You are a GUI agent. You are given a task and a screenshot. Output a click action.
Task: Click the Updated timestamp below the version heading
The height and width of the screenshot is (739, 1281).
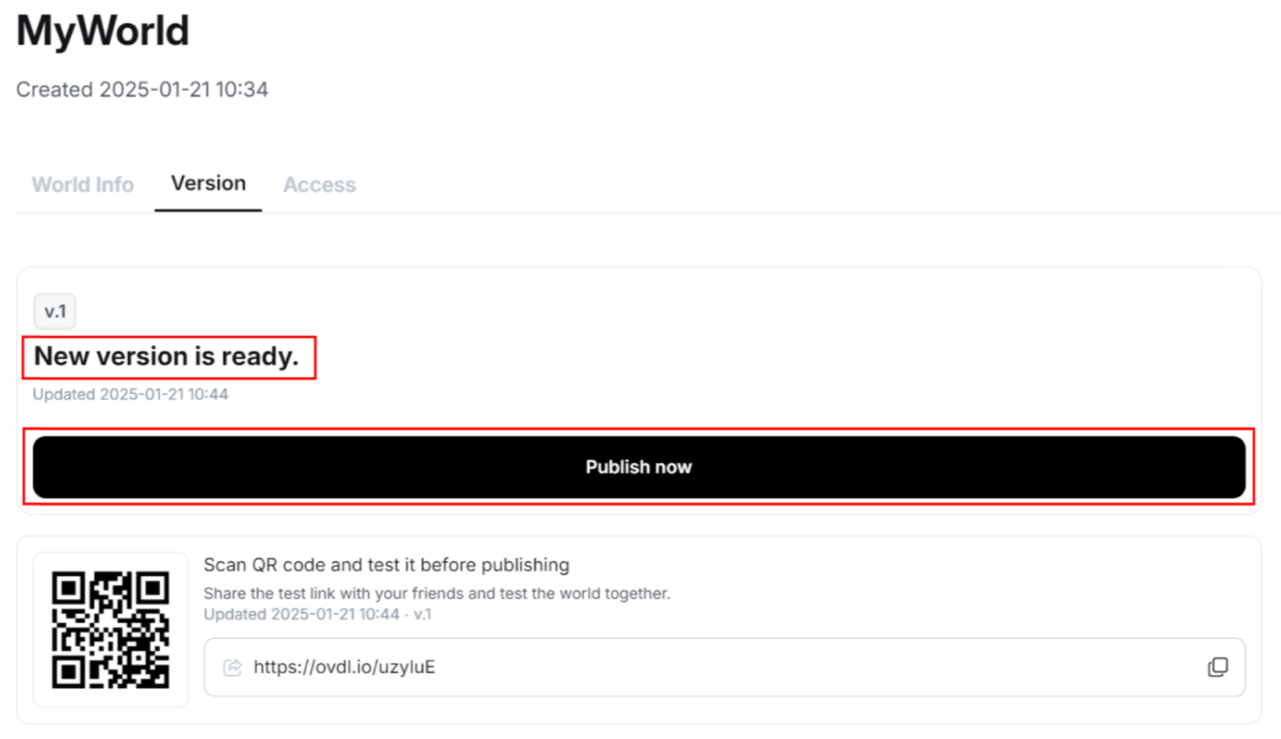[130, 394]
